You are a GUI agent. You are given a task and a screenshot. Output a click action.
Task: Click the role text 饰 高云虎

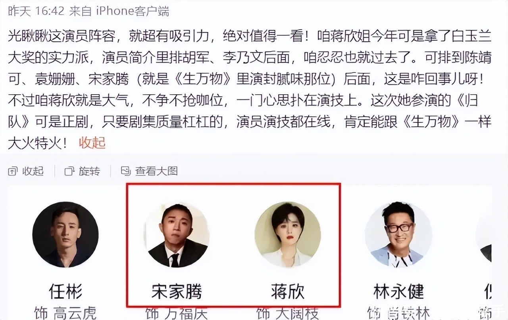coord(65,313)
